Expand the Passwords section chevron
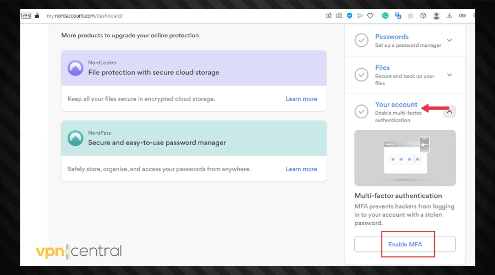Image resolution: width=495 pixels, height=275 pixels. point(449,40)
